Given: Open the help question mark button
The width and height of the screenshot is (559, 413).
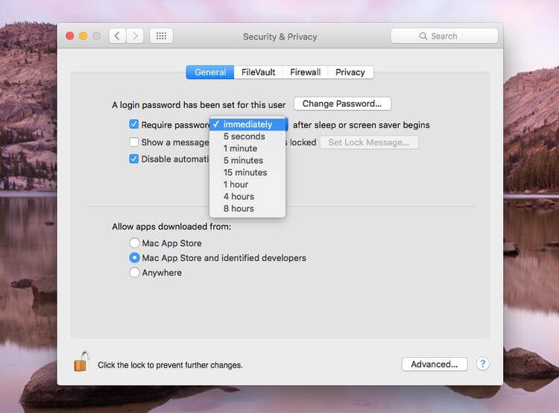Looking at the screenshot, I should click(x=483, y=364).
